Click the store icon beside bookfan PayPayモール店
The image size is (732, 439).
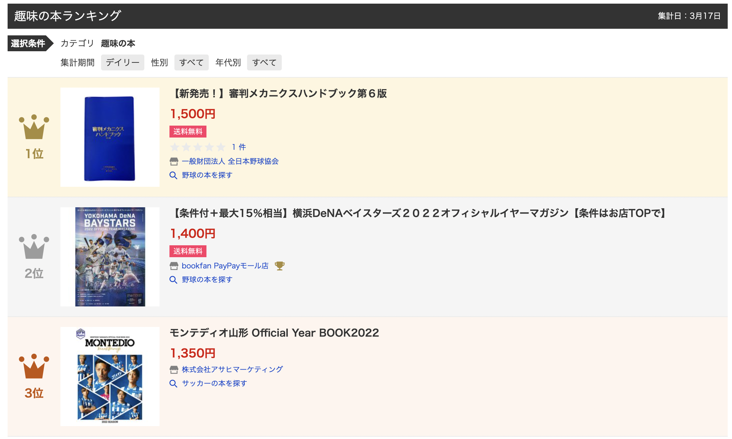click(174, 266)
